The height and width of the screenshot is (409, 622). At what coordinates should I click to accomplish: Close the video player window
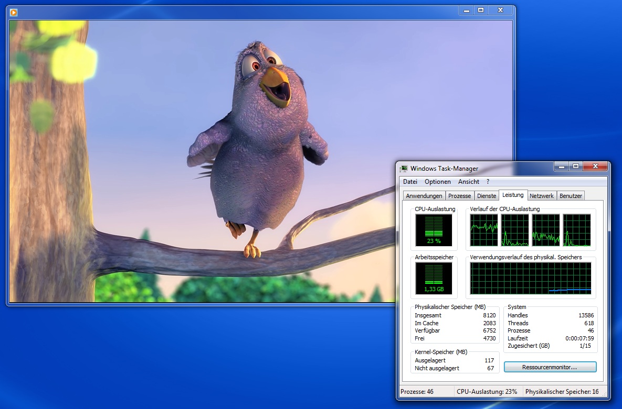pyautogui.click(x=501, y=10)
